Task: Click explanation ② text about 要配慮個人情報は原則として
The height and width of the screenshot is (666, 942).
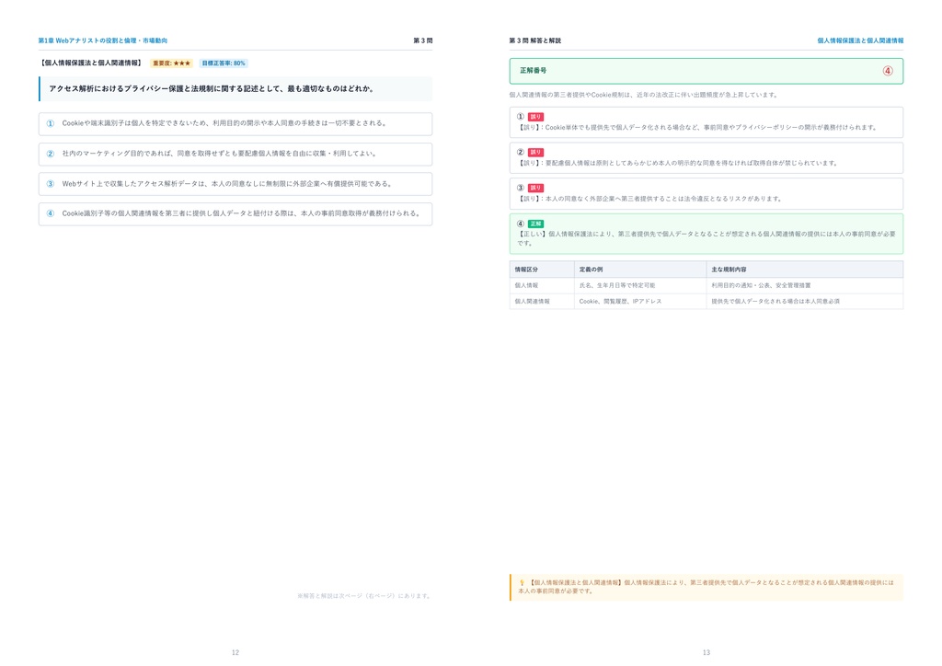Action: 678,163
